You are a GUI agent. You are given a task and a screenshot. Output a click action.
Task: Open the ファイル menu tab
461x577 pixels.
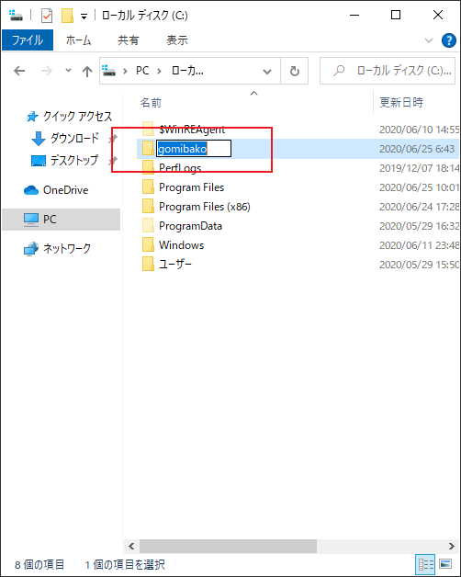(28, 40)
